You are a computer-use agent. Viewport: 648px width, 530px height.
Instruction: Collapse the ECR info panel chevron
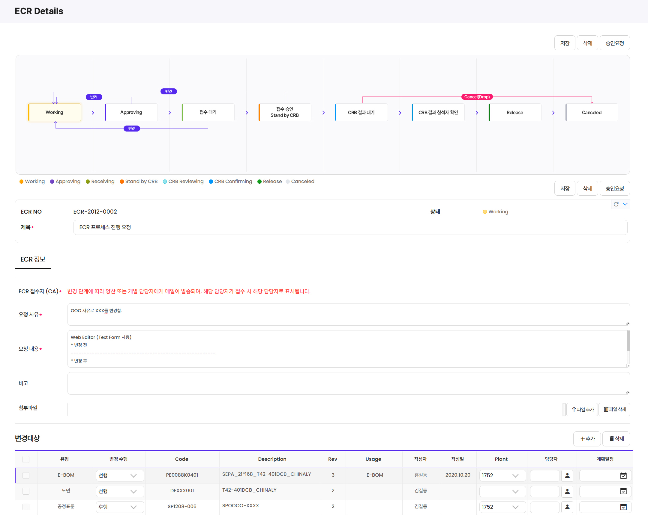point(625,204)
